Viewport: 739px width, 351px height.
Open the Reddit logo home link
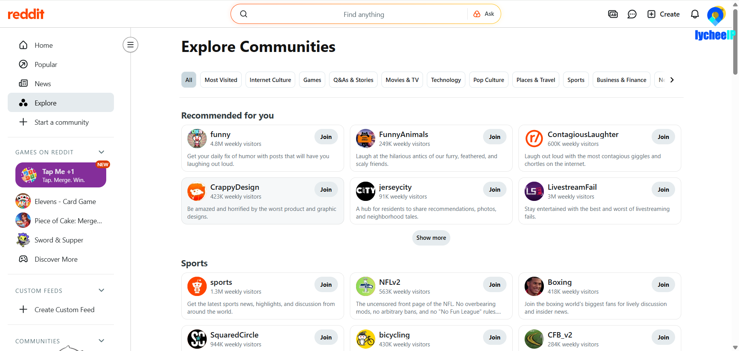pyautogui.click(x=26, y=14)
